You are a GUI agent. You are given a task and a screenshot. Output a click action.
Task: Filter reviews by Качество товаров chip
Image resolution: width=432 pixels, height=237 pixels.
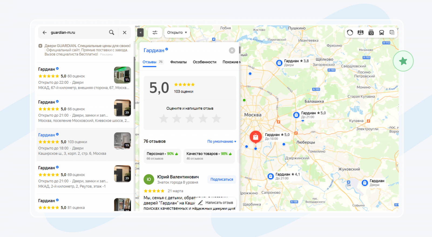click(x=209, y=156)
